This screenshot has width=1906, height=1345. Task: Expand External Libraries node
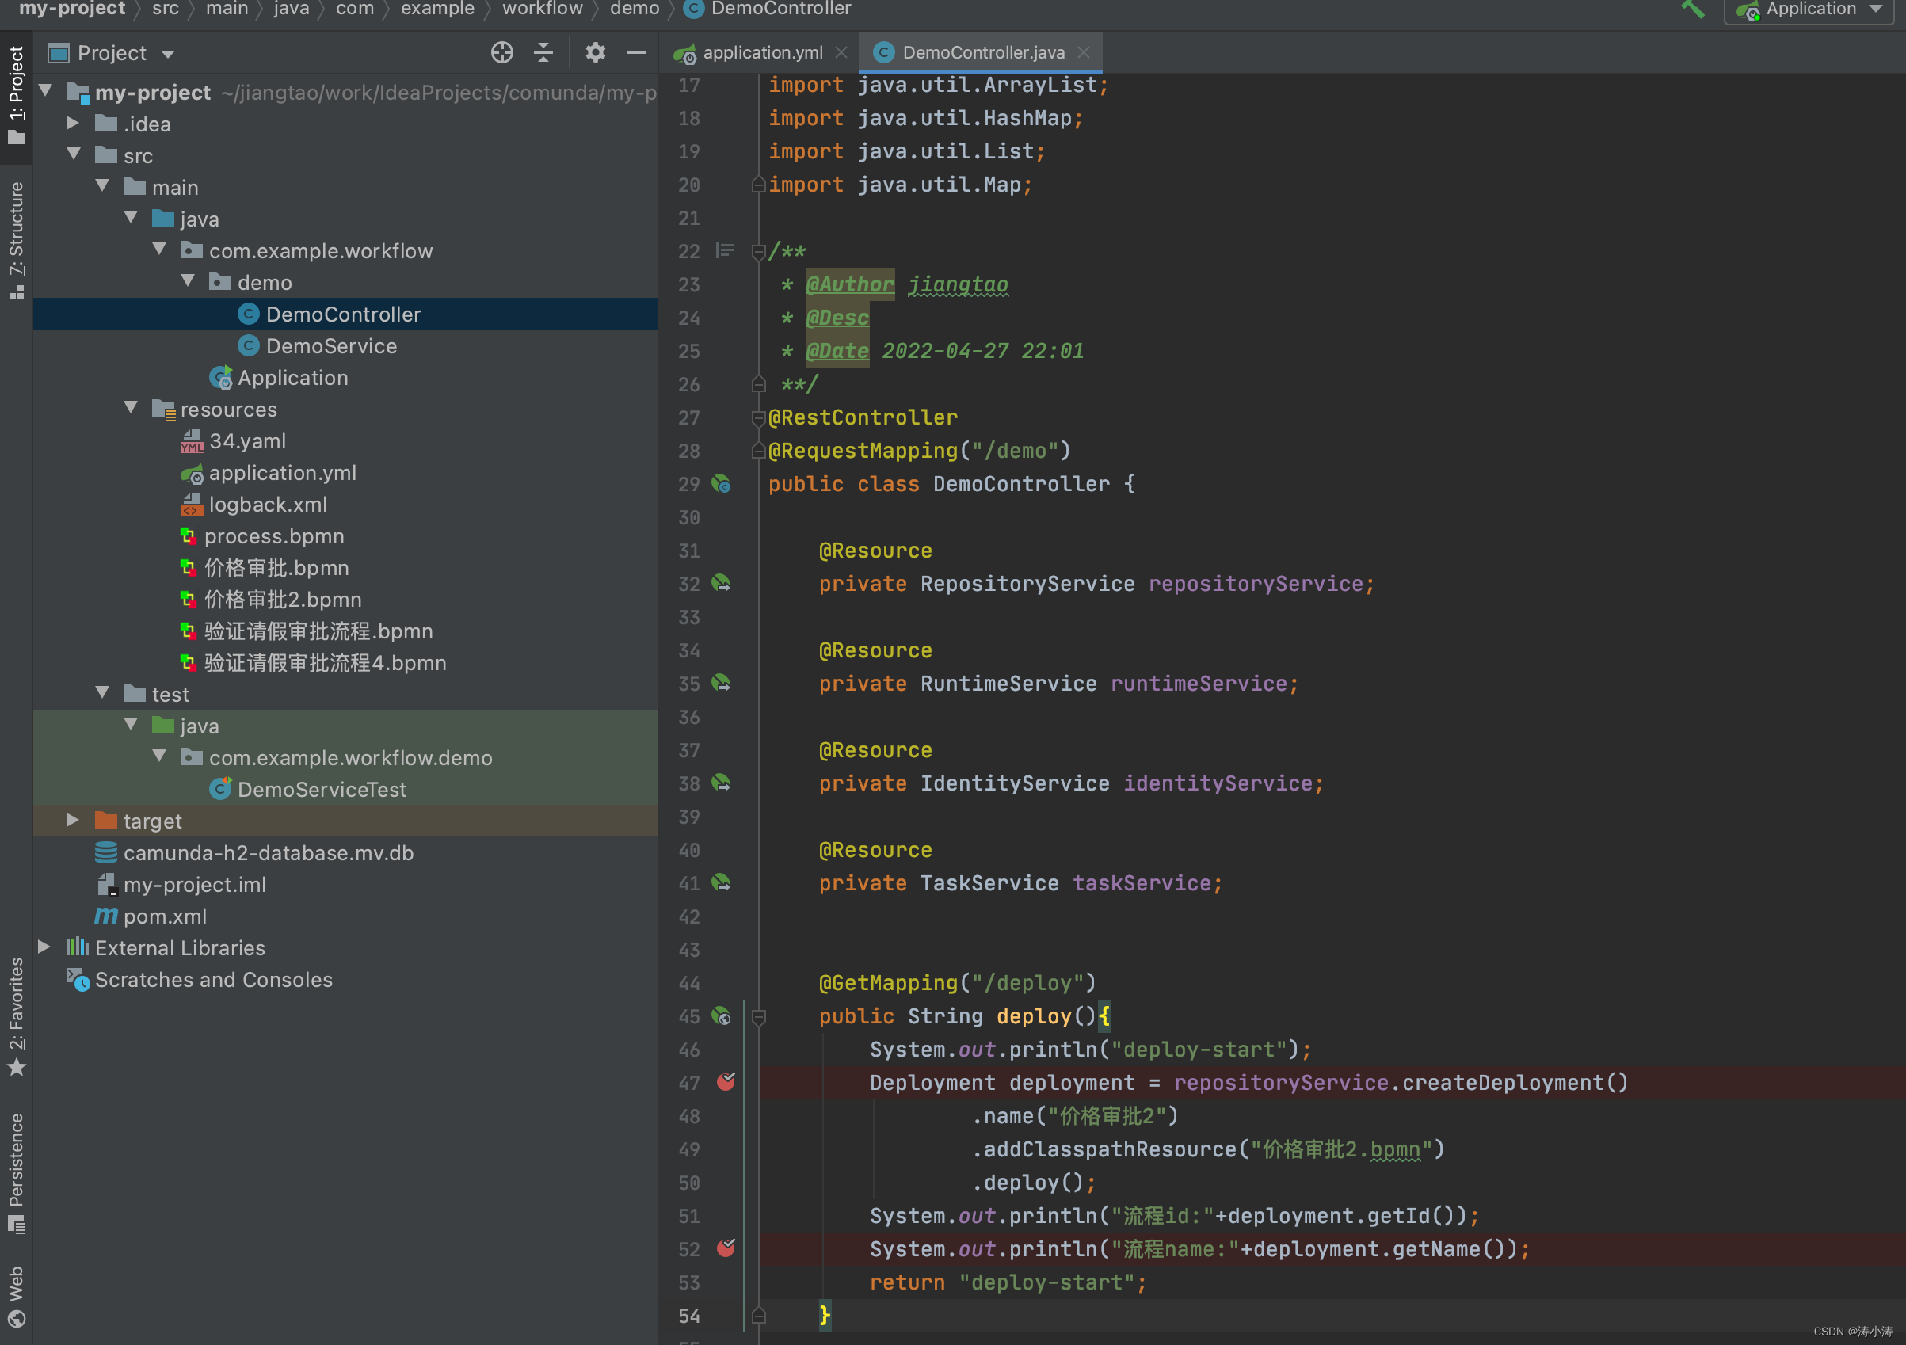tap(45, 947)
